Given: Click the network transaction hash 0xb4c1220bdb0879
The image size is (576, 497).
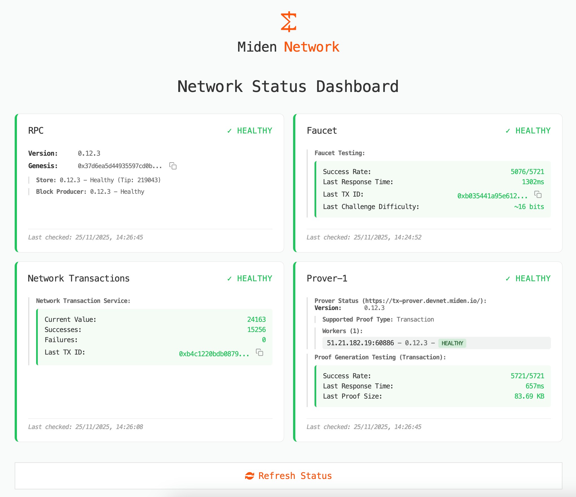Looking at the screenshot, I should (214, 354).
